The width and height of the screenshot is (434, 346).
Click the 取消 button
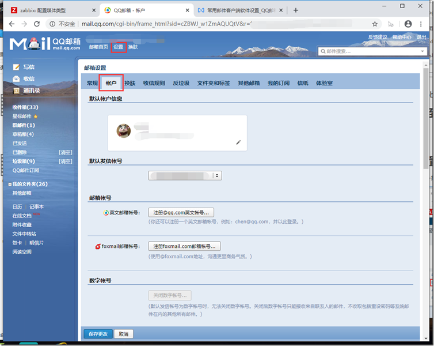123,334
